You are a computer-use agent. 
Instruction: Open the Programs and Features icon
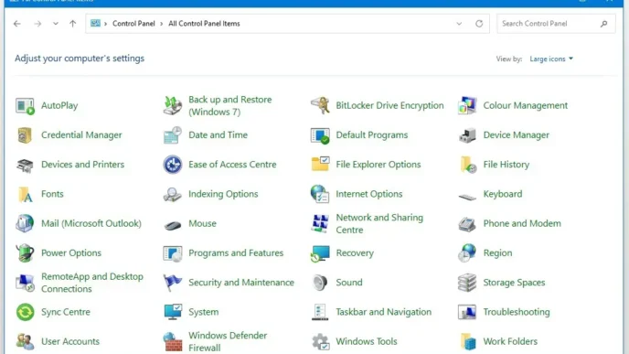click(173, 253)
